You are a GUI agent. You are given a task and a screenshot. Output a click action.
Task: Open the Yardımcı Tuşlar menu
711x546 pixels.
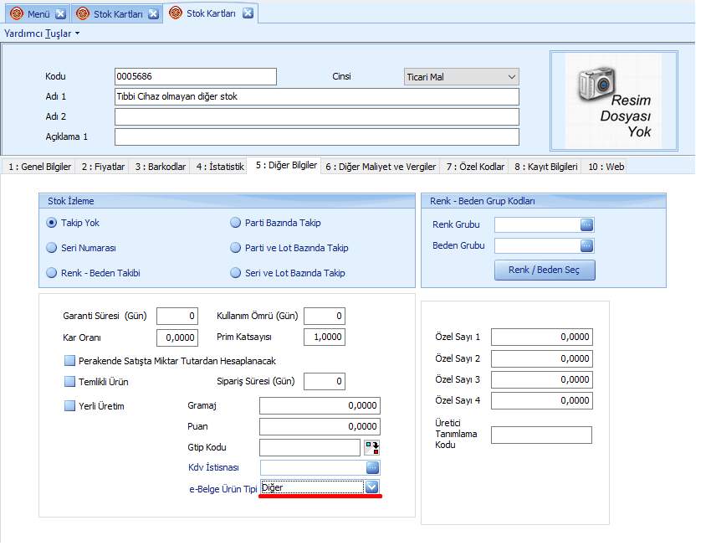(x=42, y=33)
